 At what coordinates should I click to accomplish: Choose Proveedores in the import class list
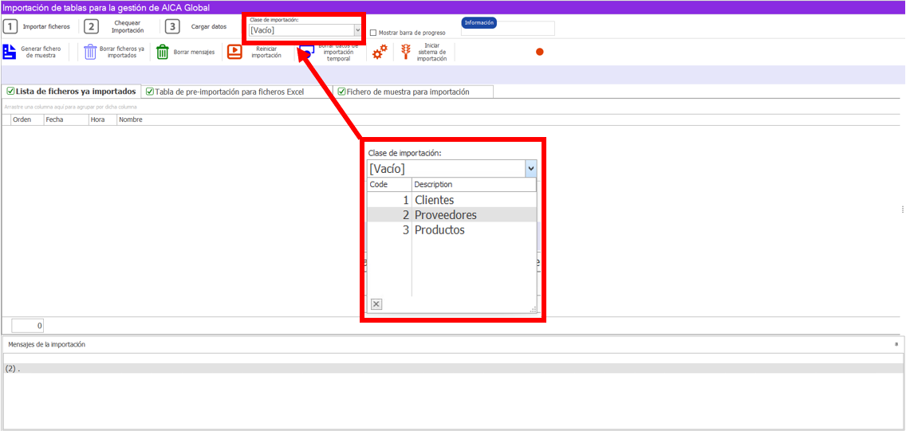point(445,215)
